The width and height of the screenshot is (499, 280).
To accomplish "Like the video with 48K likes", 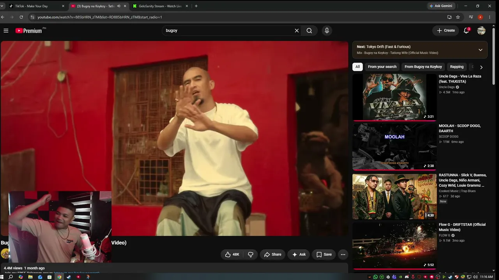I will (x=232, y=254).
